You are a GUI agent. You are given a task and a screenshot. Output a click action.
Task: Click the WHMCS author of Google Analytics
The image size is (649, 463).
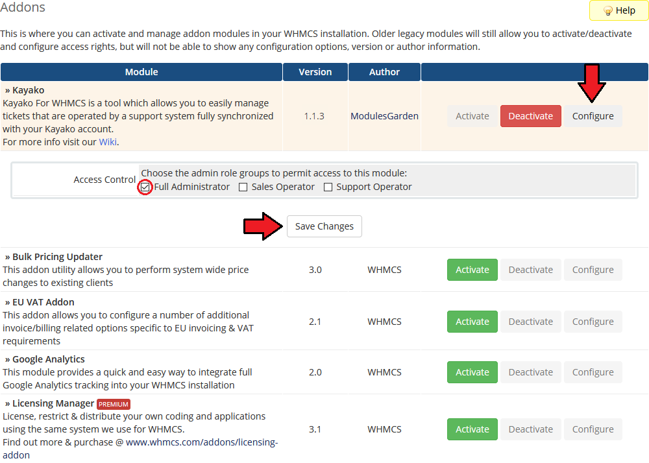pos(384,372)
